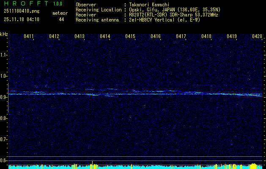This screenshot has width=266, height=169.
Task: Select the 0420 time marker
Action: (x=257, y=37)
